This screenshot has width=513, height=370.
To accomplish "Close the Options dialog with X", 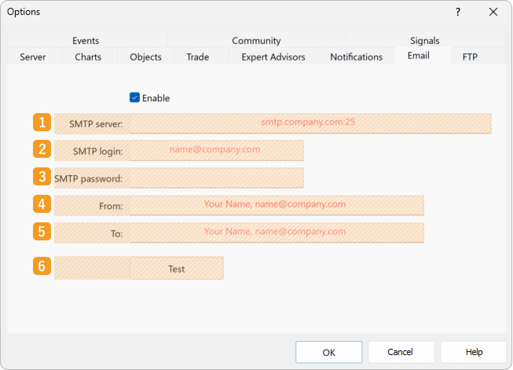I will pos(493,12).
